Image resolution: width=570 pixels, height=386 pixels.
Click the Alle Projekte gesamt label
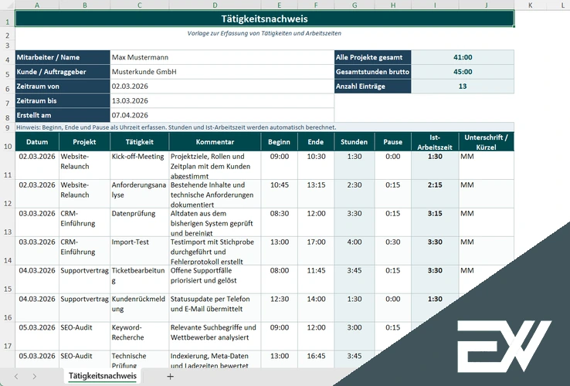pyautogui.click(x=372, y=57)
